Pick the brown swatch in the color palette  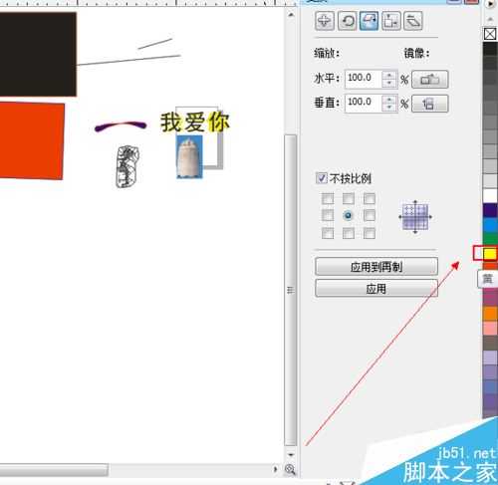click(x=490, y=343)
